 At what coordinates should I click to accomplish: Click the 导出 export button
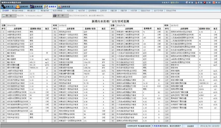(x=9, y=16)
